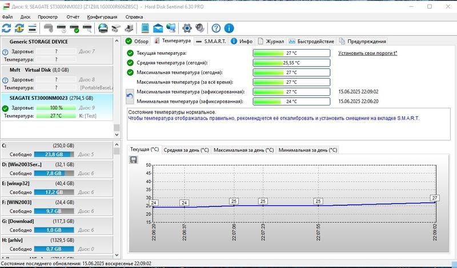Select the F: [WIN2003] partition row
The height and width of the screenshot is (268, 457).
57,207
